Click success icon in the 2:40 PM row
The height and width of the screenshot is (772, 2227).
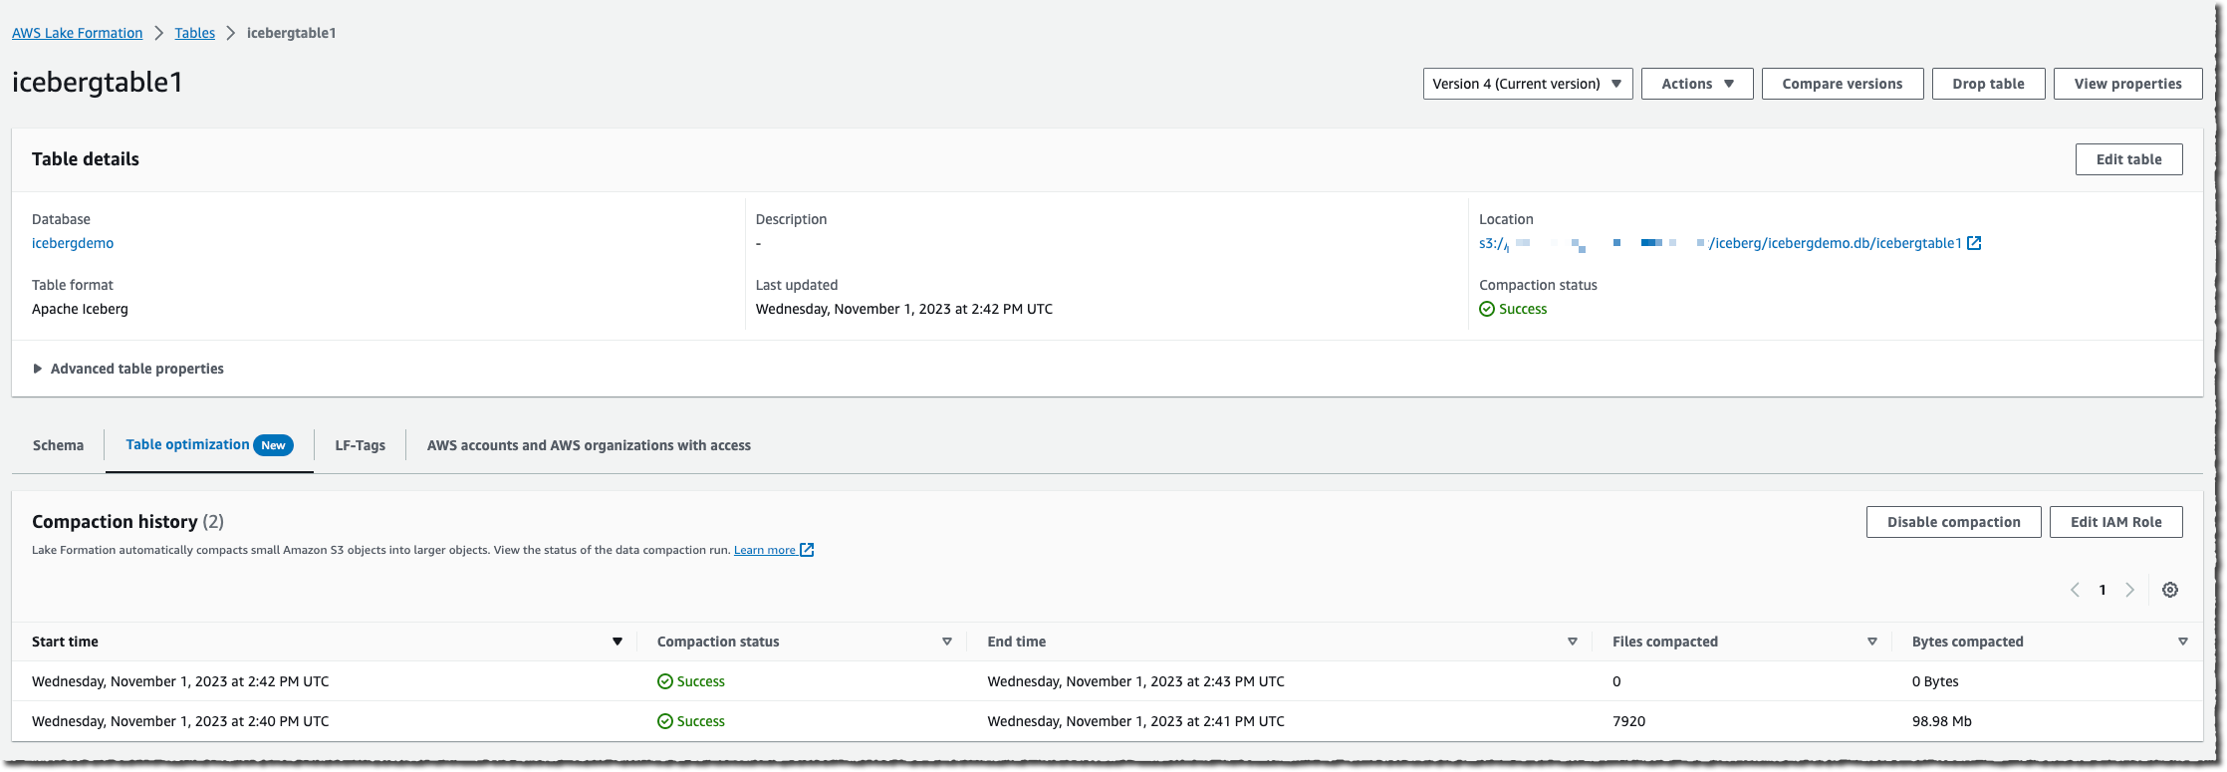(x=665, y=721)
